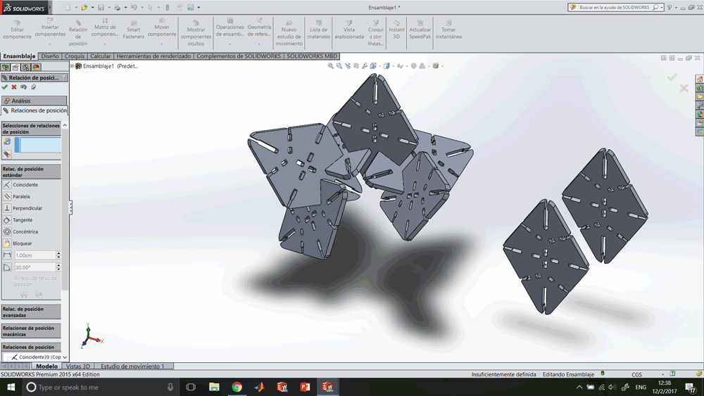Click Relación de posición in the ribbon
The height and width of the screenshot is (396, 704).
[78, 33]
